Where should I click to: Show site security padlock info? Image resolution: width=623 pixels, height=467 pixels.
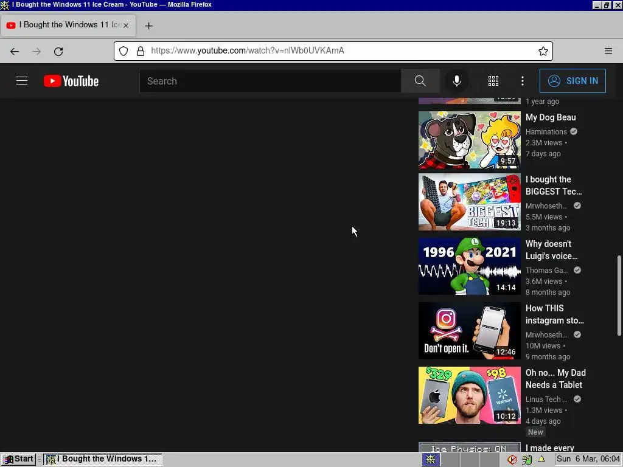pos(141,51)
